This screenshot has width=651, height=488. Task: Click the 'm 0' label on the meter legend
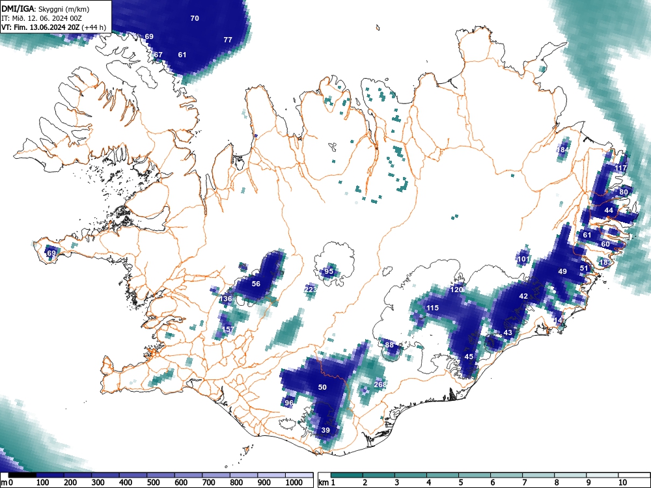[7, 483]
